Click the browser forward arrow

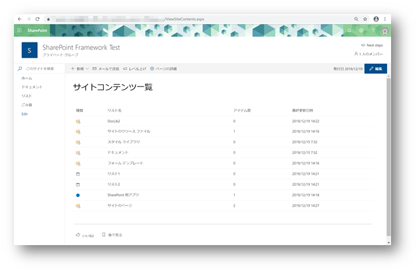[29, 19]
